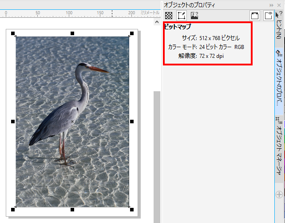Collapse the docker using the double arrow
This screenshot has height=223, width=285.
coord(272,5)
